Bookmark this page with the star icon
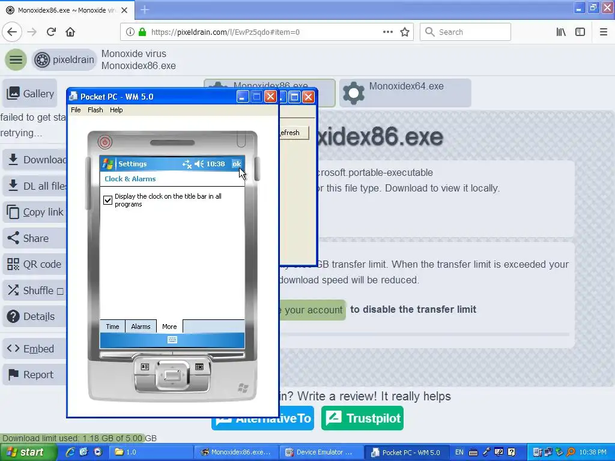Screen dimensions: 615x461 [405, 32]
